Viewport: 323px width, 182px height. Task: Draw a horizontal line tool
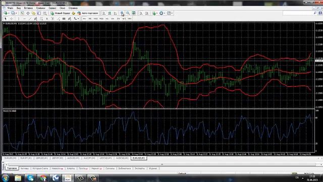click(25, 19)
